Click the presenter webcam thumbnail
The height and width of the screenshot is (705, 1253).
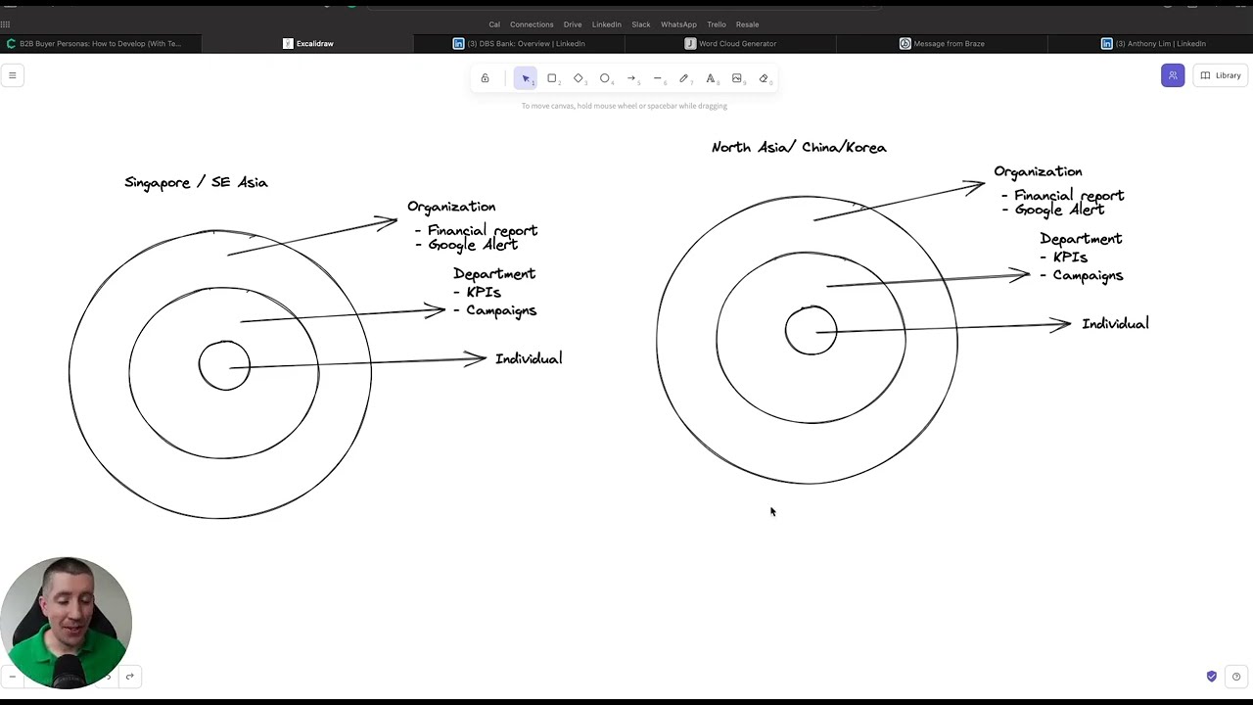tap(66, 623)
